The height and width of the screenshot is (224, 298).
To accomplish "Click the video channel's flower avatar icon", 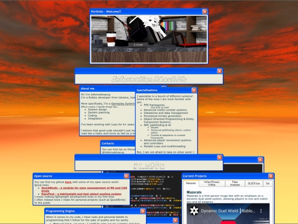I will click(x=194, y=211).
